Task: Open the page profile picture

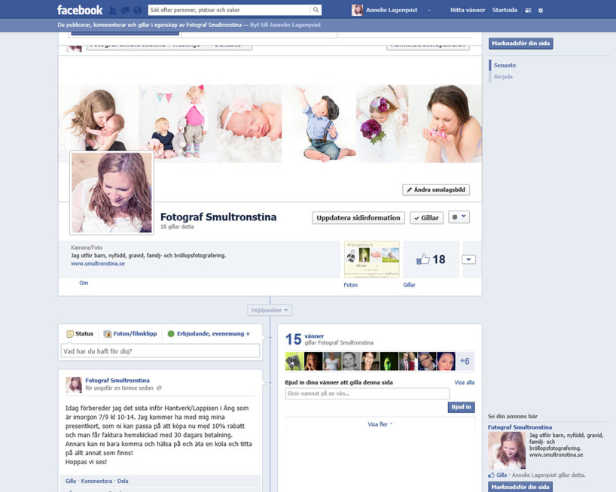Action: pos(111,193)
